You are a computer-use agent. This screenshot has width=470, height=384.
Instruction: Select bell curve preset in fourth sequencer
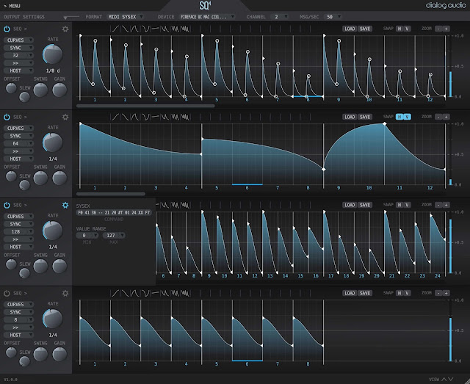click(135, 293)
